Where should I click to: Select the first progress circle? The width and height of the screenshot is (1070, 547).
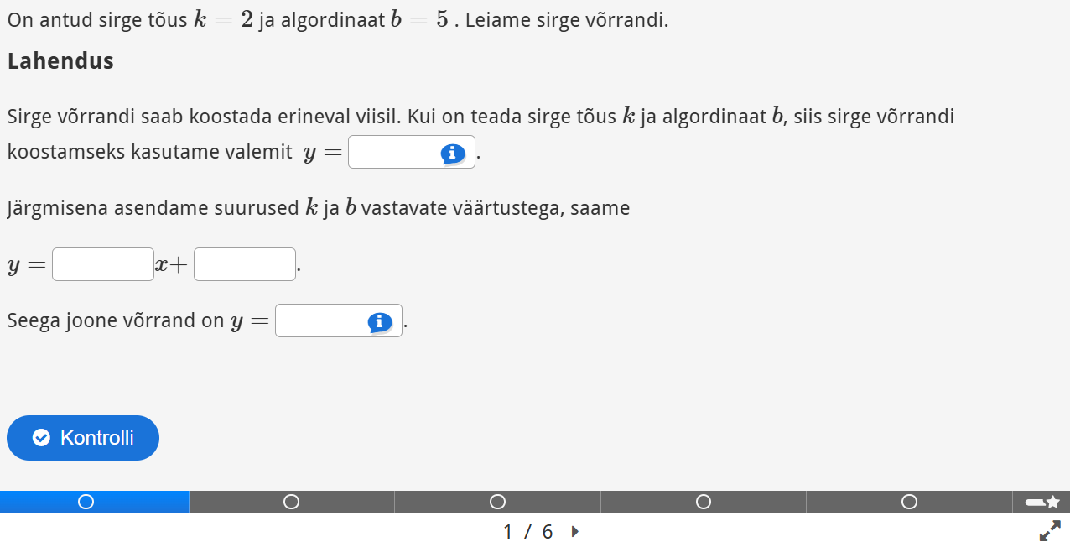86,502
